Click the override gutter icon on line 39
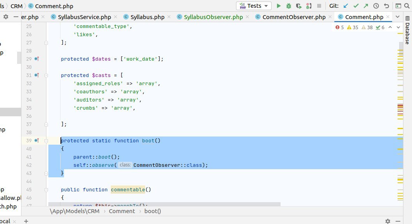 click(37, 140)
